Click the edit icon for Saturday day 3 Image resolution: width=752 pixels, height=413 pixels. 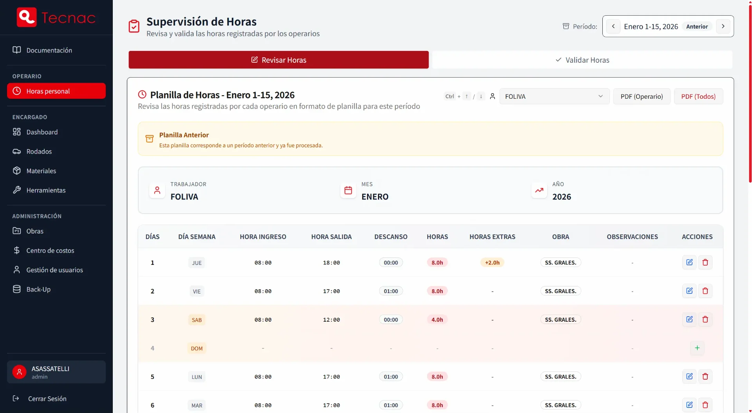tap(689, 320)
